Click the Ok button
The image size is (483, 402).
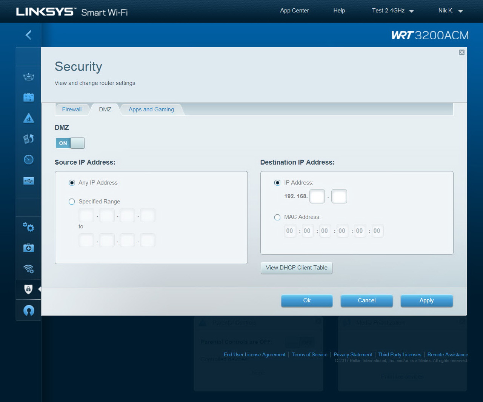307,300
